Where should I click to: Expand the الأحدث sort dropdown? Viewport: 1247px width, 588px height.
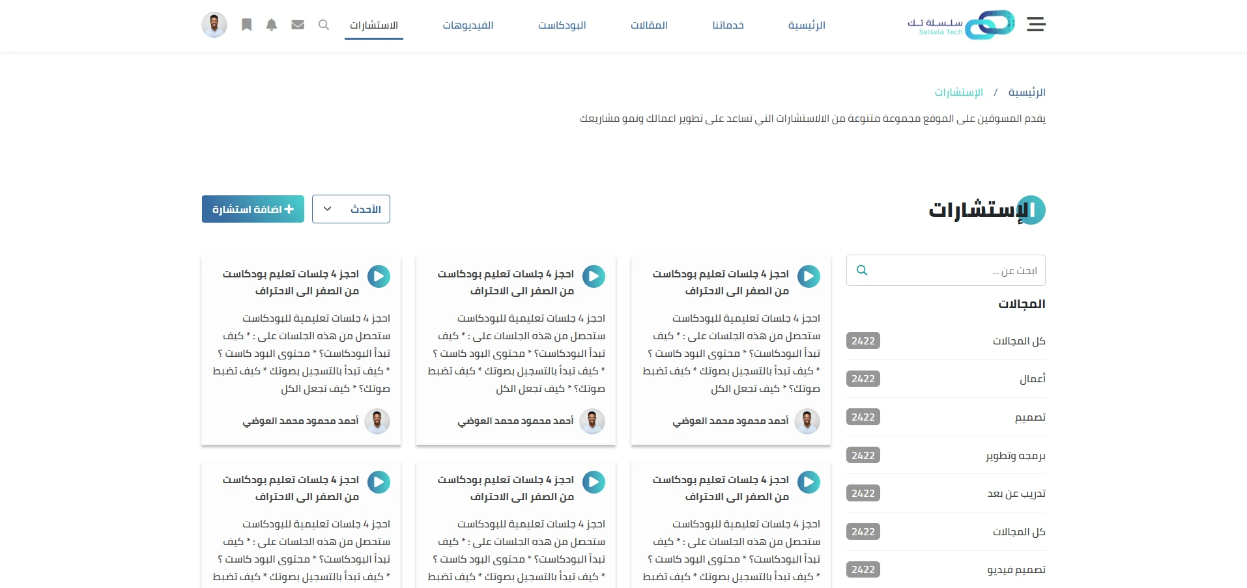pos(351,209)
